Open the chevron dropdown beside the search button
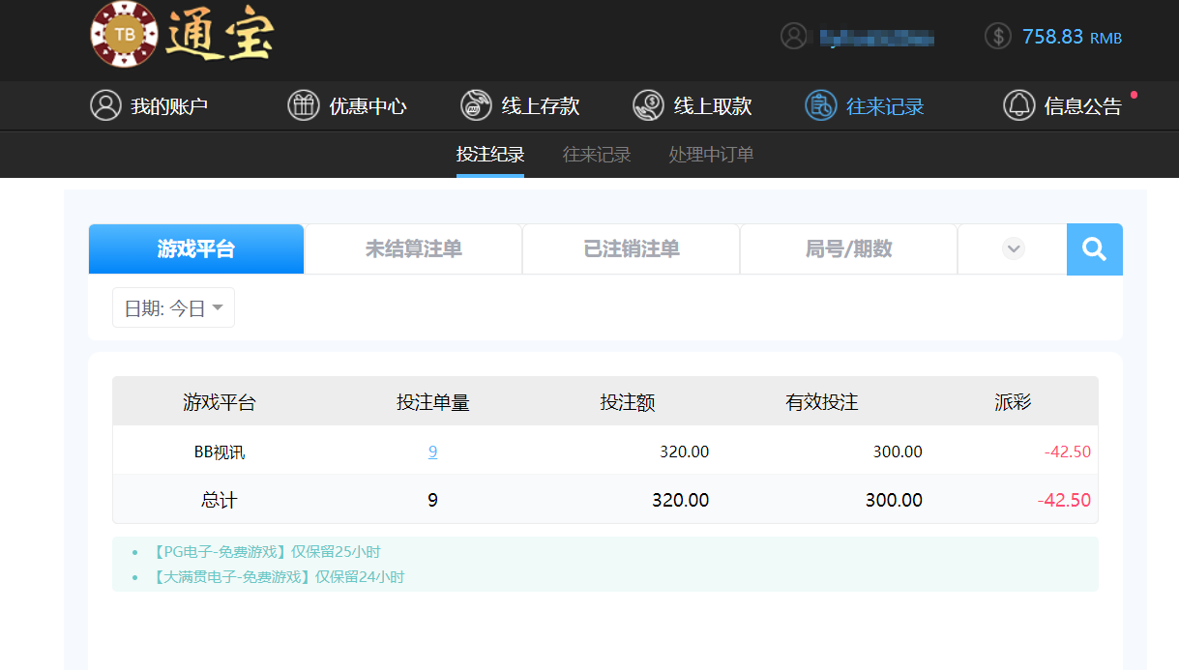 pyautogui.click(x=1012, y=248)
